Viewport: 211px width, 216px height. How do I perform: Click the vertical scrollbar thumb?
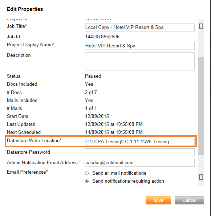201,106
